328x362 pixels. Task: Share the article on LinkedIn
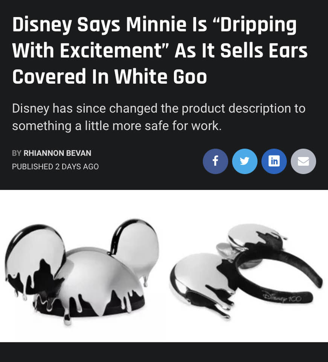coord(274,161)
